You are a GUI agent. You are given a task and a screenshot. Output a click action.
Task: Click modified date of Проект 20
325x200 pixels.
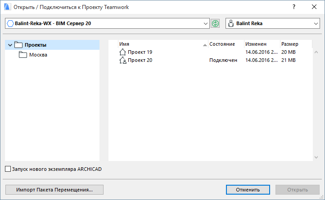point(262,60)
